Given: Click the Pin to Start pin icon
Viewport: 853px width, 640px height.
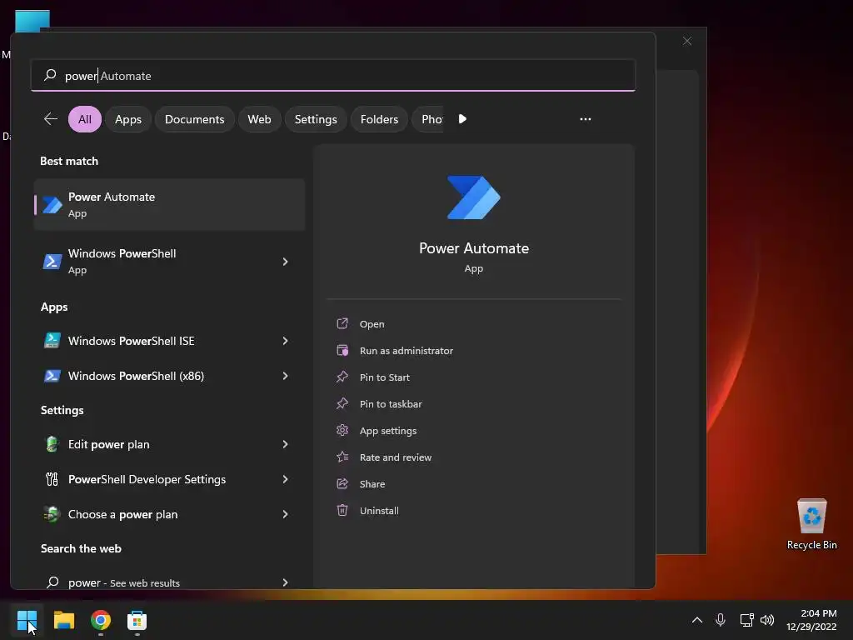Looking at the screenshot, I should point(342,377).
